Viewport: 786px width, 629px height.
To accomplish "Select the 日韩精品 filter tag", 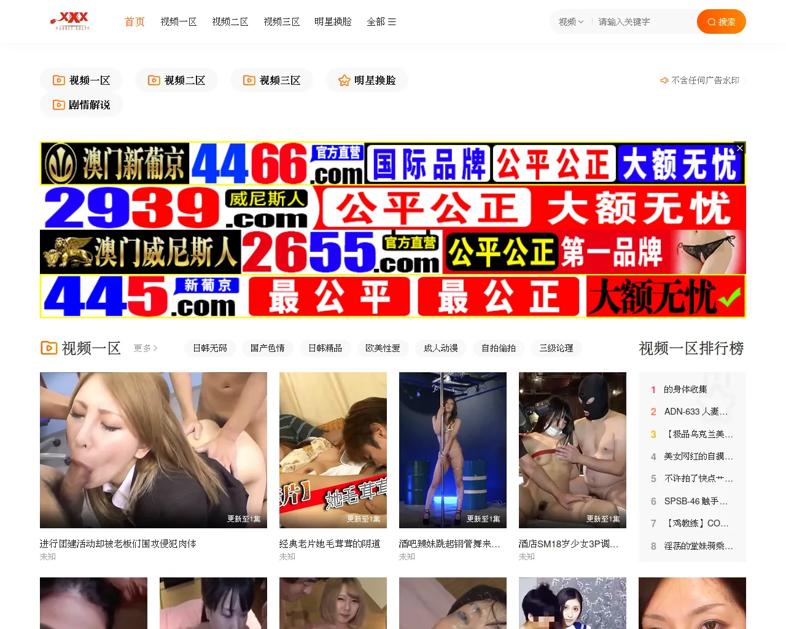I will pos(325,348).
